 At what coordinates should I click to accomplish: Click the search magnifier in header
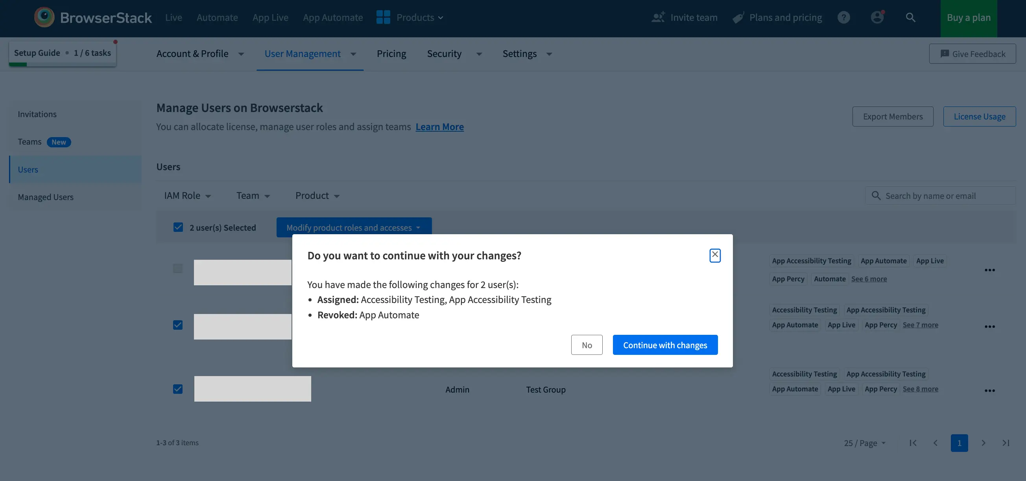click(910, 18)
